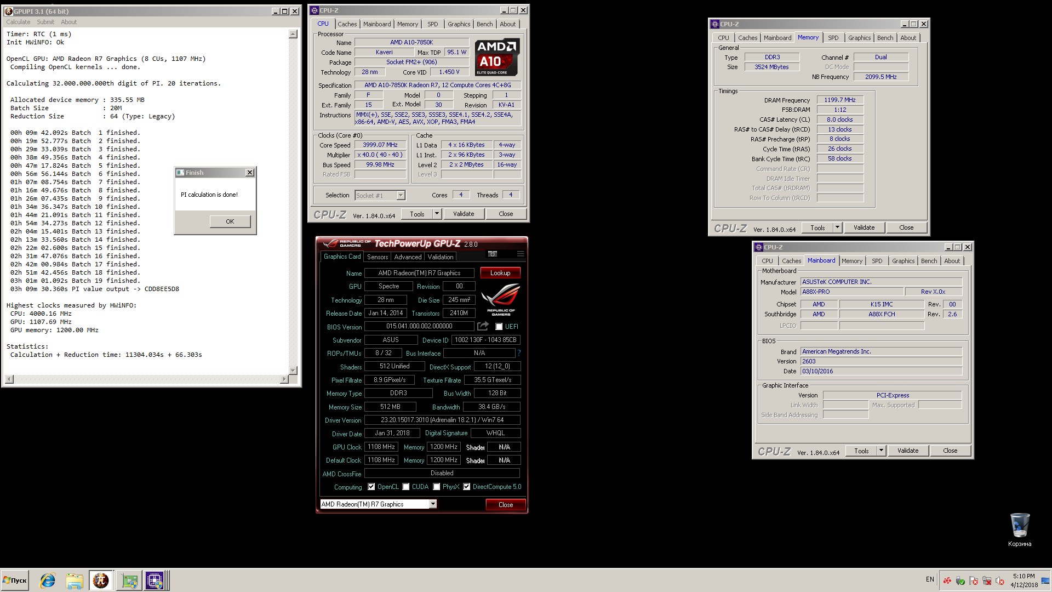Click Tools button in CPU-Z Mainboard window

click(x=861, y=451)
